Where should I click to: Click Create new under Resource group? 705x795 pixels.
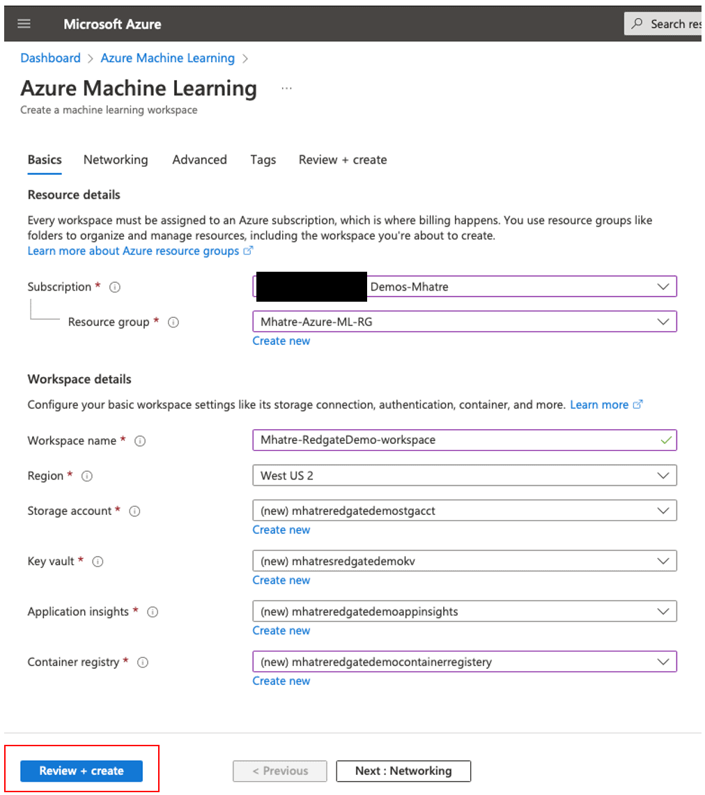[281, 341]
